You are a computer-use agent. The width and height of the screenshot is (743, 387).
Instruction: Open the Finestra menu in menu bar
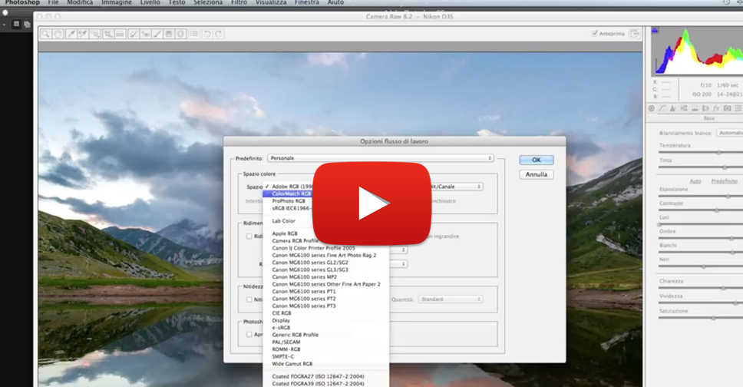306,2
